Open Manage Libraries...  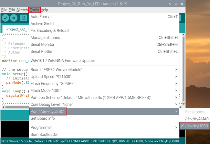coord(104,38)
